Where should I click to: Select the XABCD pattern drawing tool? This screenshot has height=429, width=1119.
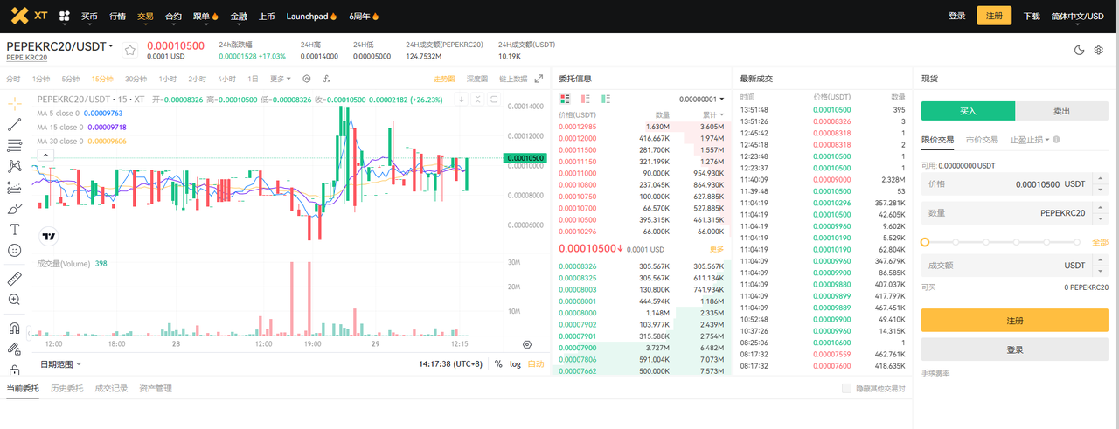coord(14,166)
